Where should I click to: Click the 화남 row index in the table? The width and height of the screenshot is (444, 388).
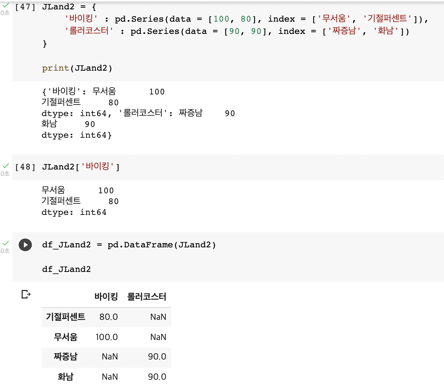[65, 377]
